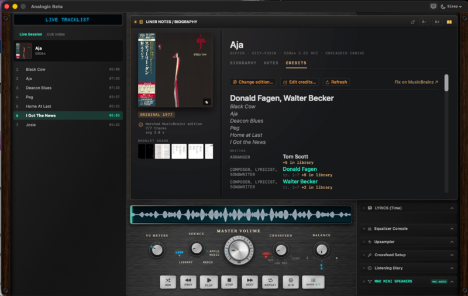The image size is (468, 296).
Task: Click the open book icon in Liner Notes header
Action: point(449,22)
